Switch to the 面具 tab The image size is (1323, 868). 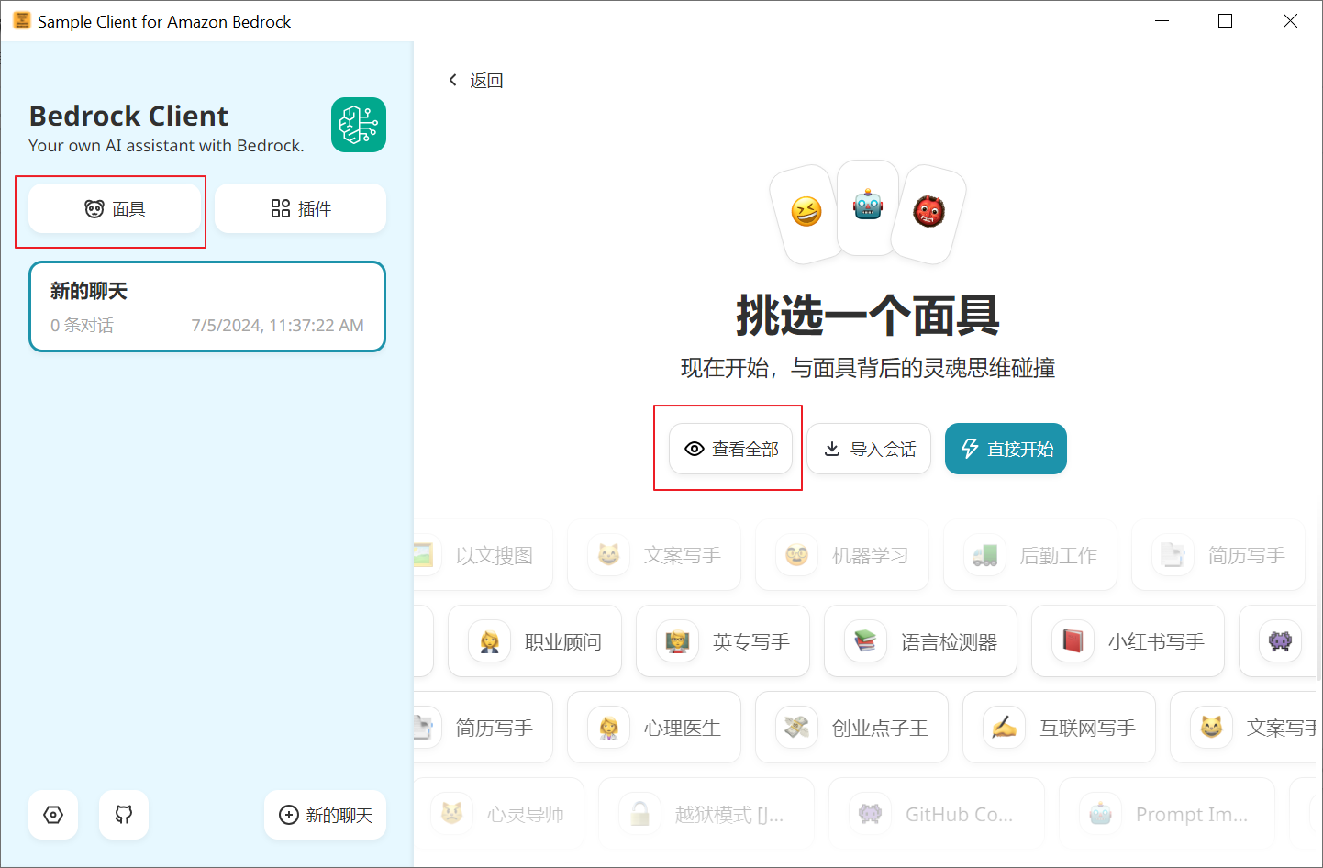point(111,208)
